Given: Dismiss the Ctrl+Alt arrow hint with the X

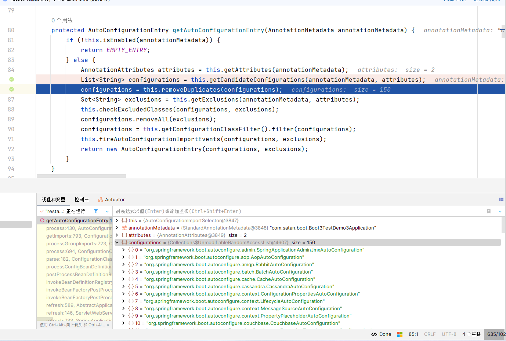Looking at the screenshot, I should [108, 325].
